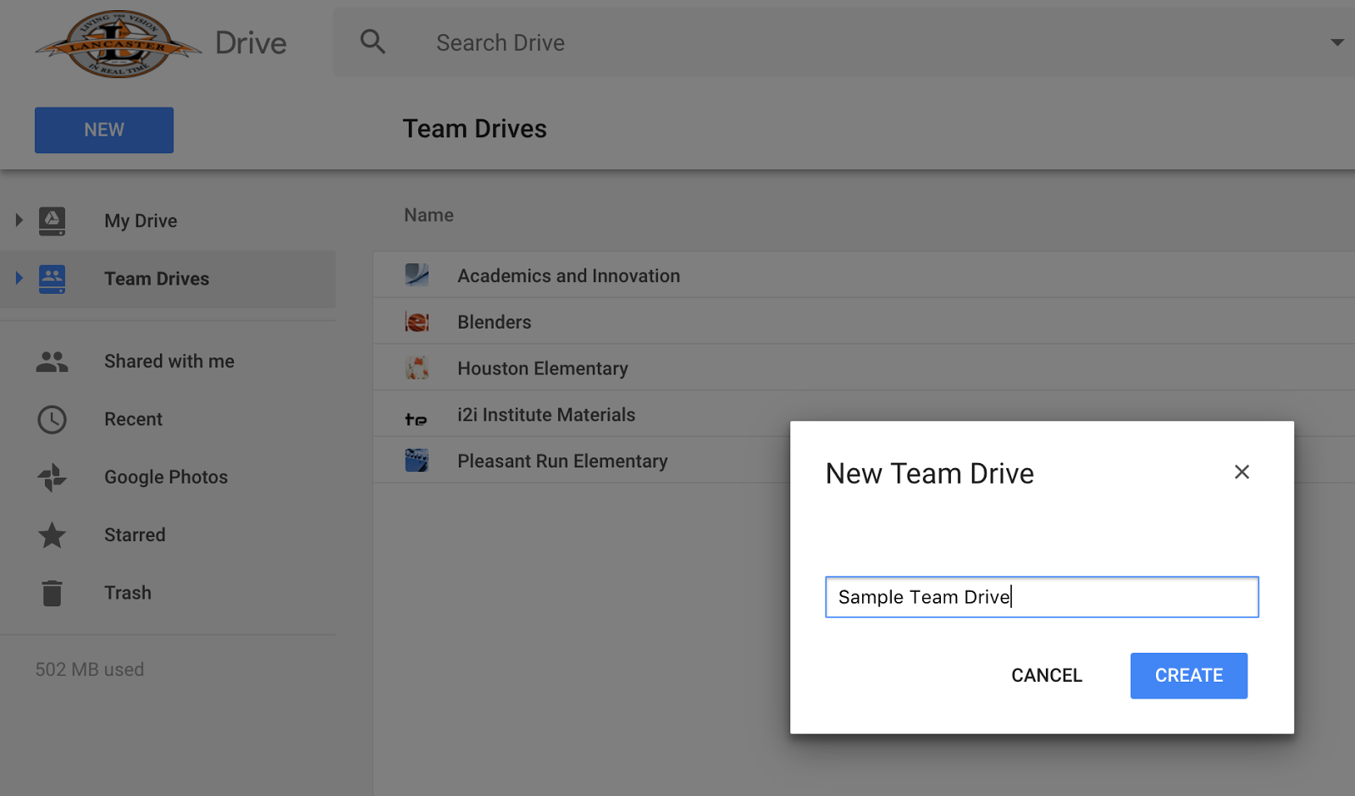Screen dimensions: 1355x796
Task: Click the Trash bin icon
Action: point(52,593)
